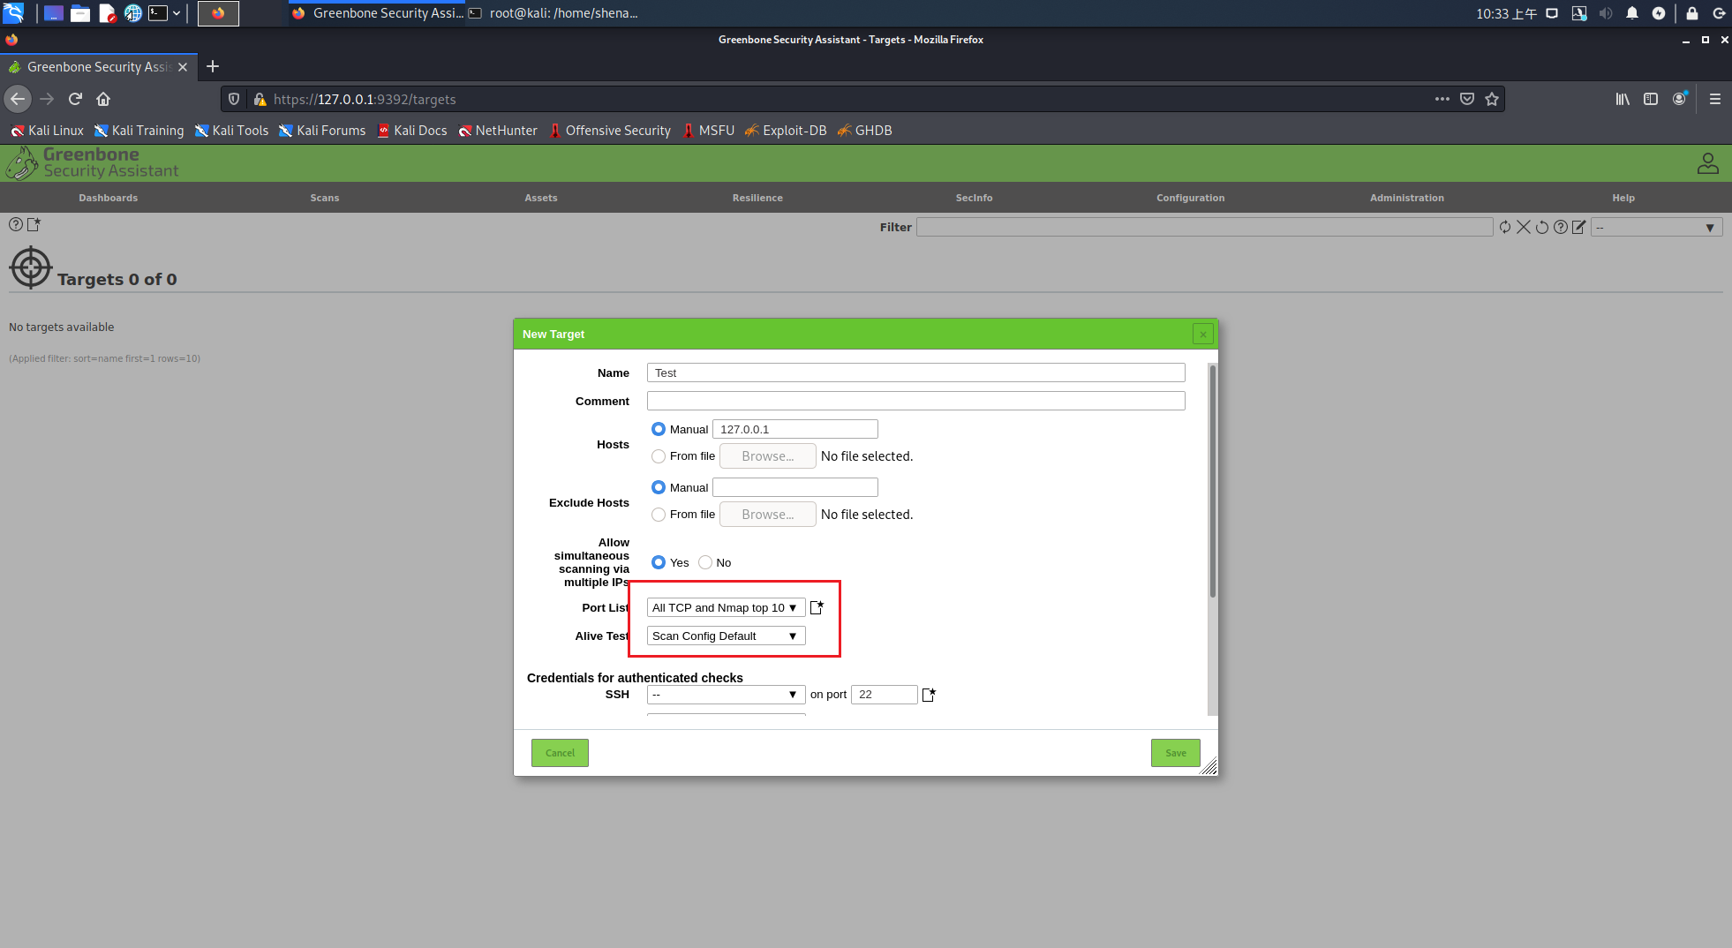This screenshot has width=1732, height=948.
Task: Create a new port list with the new icon
Action: coord(817,607)
